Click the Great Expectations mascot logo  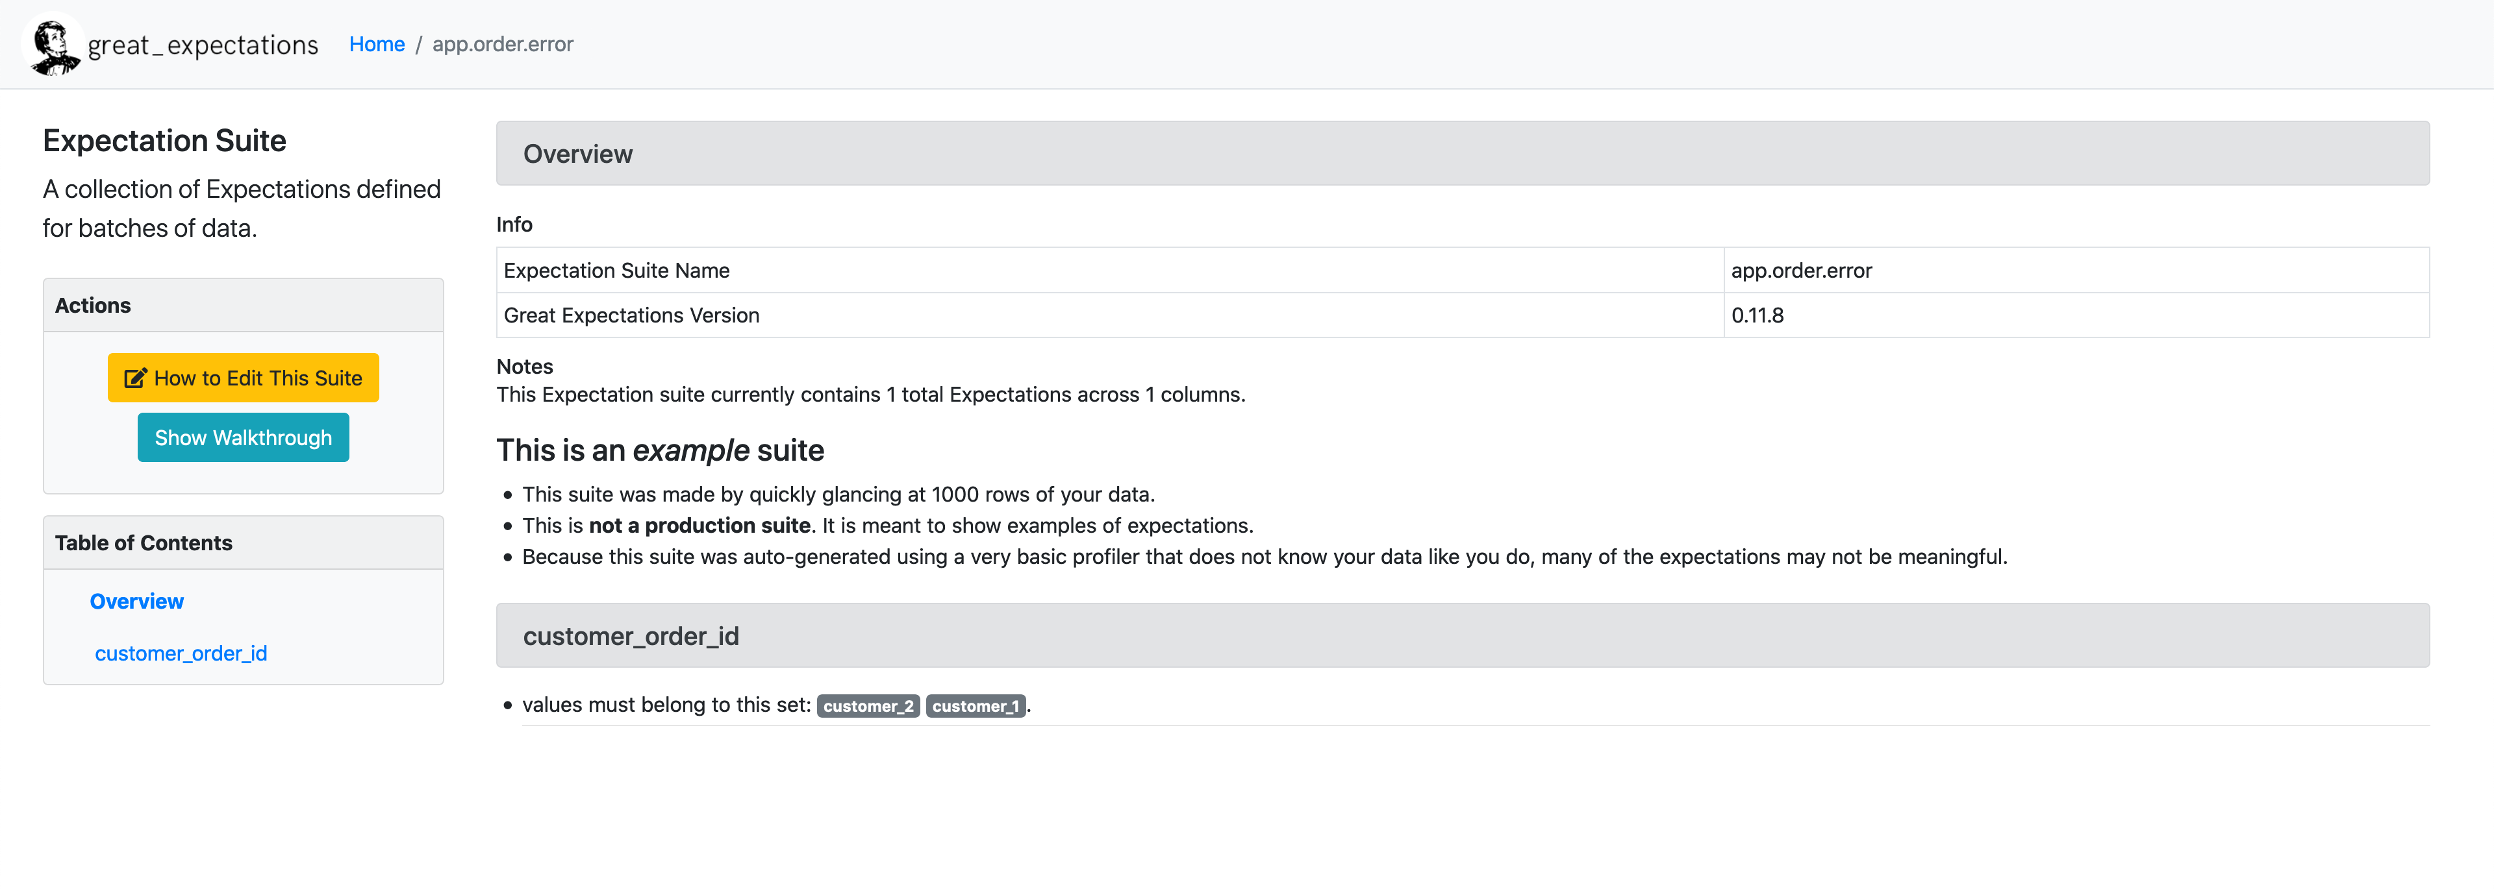(53, 45)
